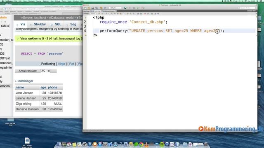Viewport: 264px width, 148px height.
Task: Click the Redo arrow in NetBeans toolbar
Action: click(x=105, y=8)
